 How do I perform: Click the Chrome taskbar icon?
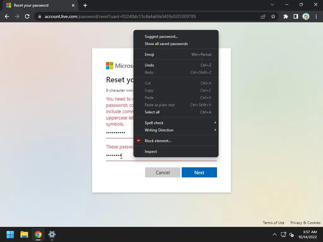[x=38, y=234]
